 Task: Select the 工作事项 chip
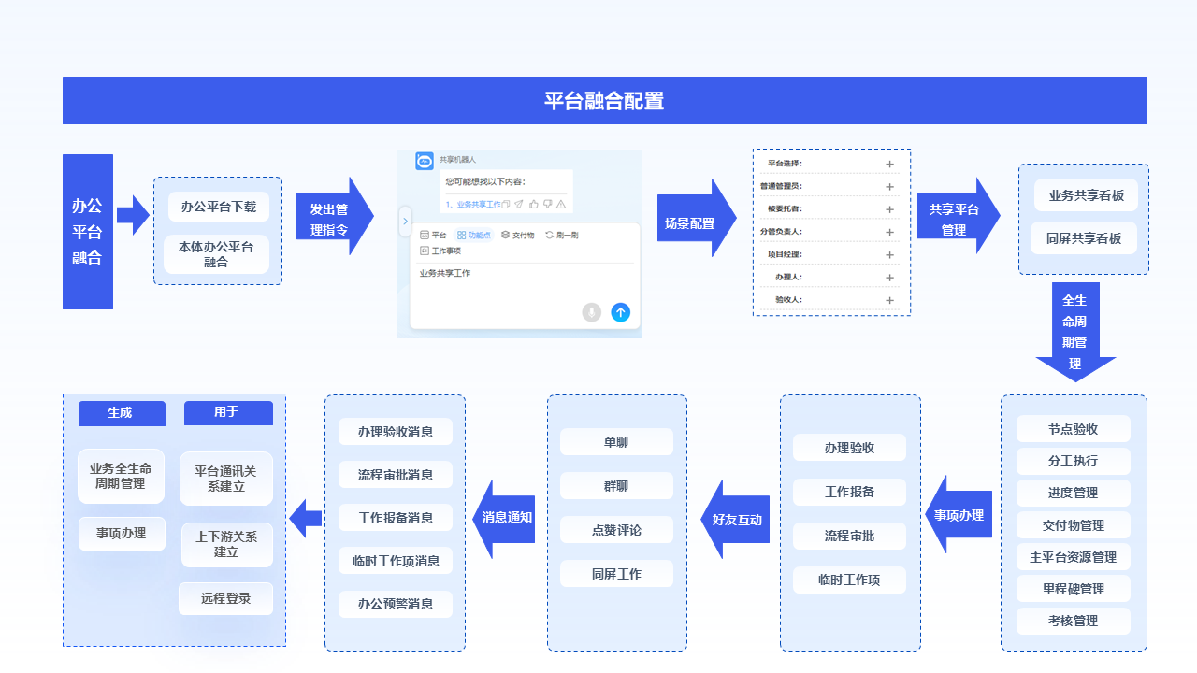click(x=440, y=251)
